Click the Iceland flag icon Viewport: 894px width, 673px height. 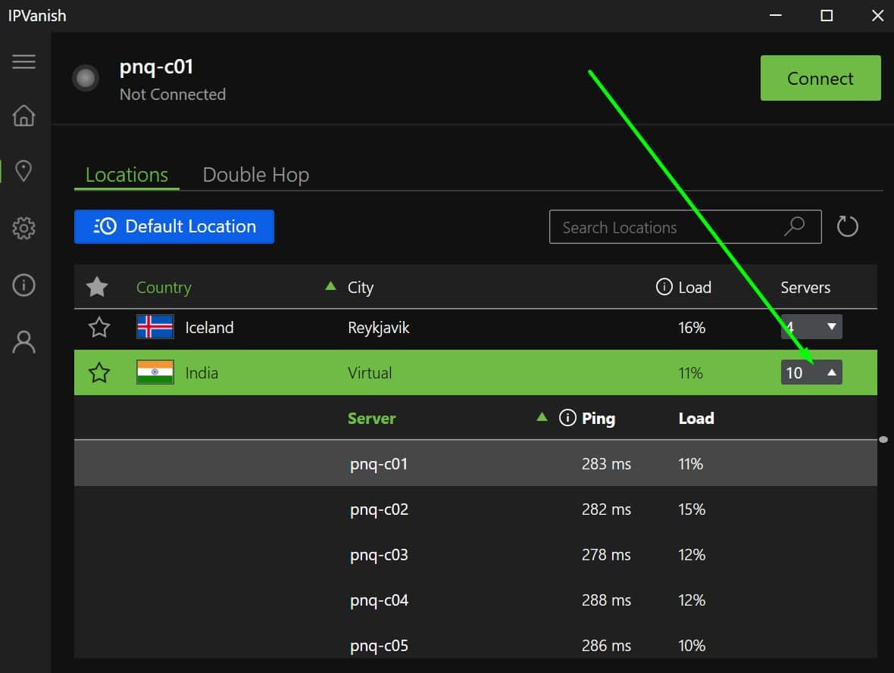155,327
